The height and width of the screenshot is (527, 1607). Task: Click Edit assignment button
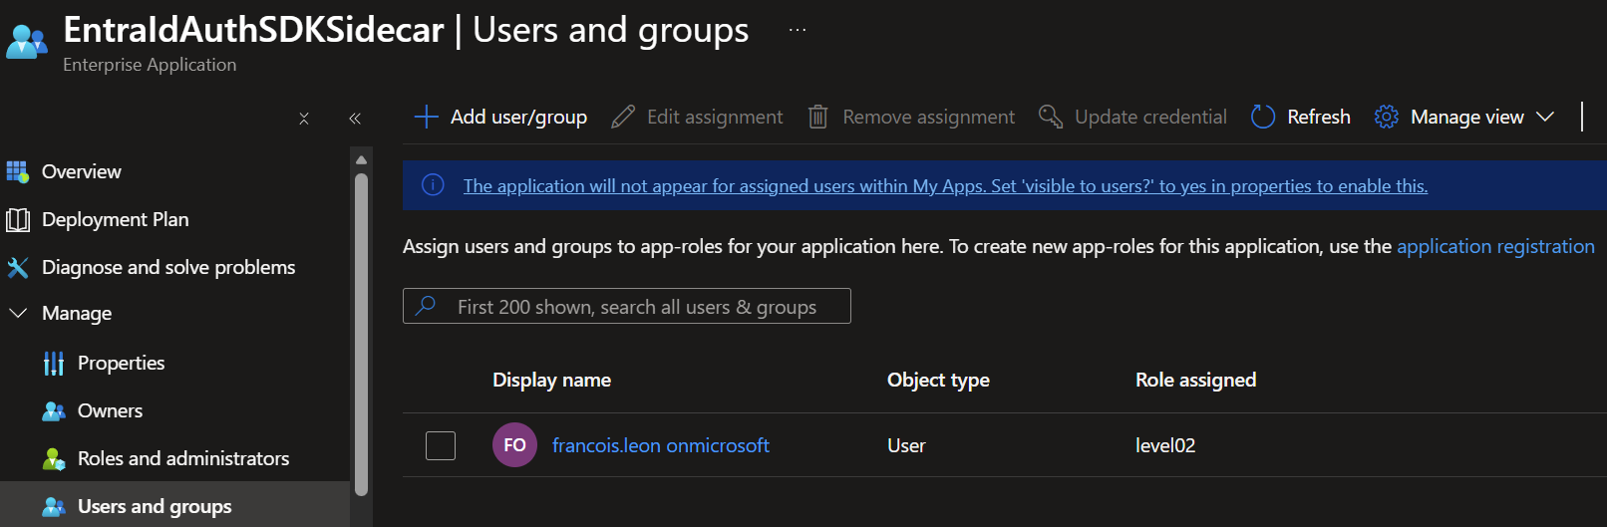[x=698, y=117]
